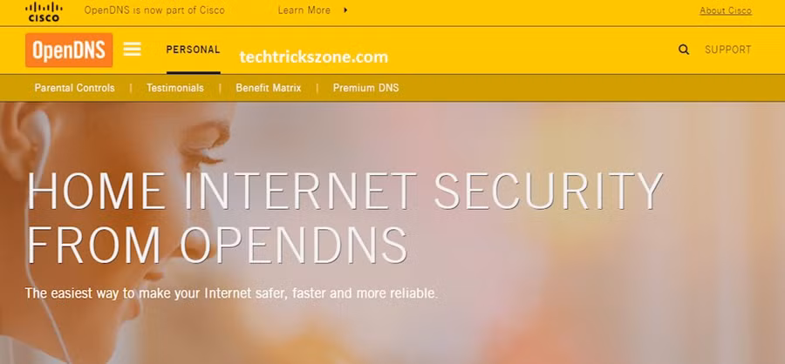The height and width of the screenshot is (364, 785).
Task: Open the Premium DNS menu item
Action: coord(366,88)
